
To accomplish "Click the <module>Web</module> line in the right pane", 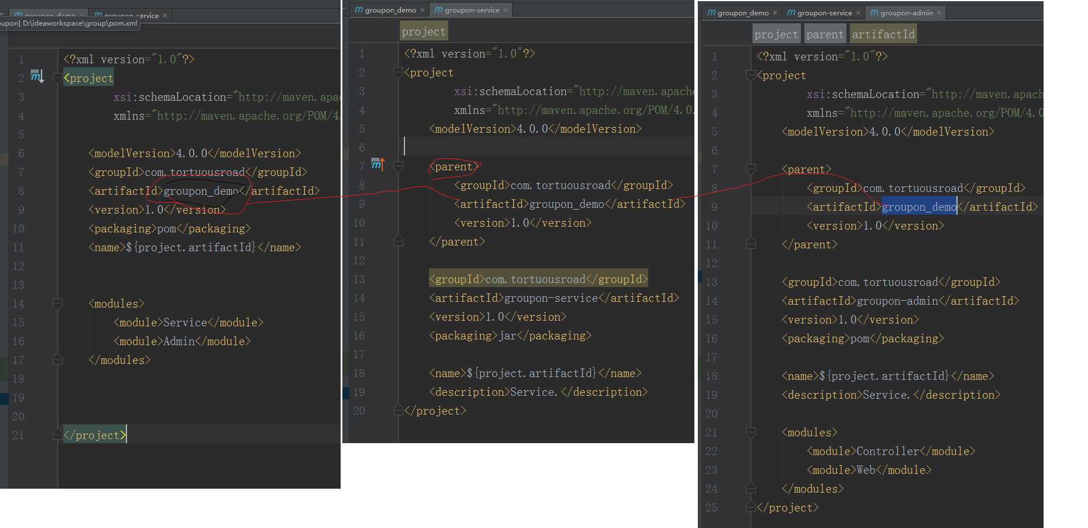I will tap(869, 470).
